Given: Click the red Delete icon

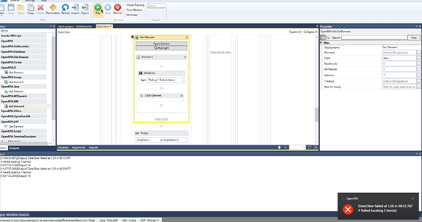Looking at the screenshot, I should click(40, 8).
